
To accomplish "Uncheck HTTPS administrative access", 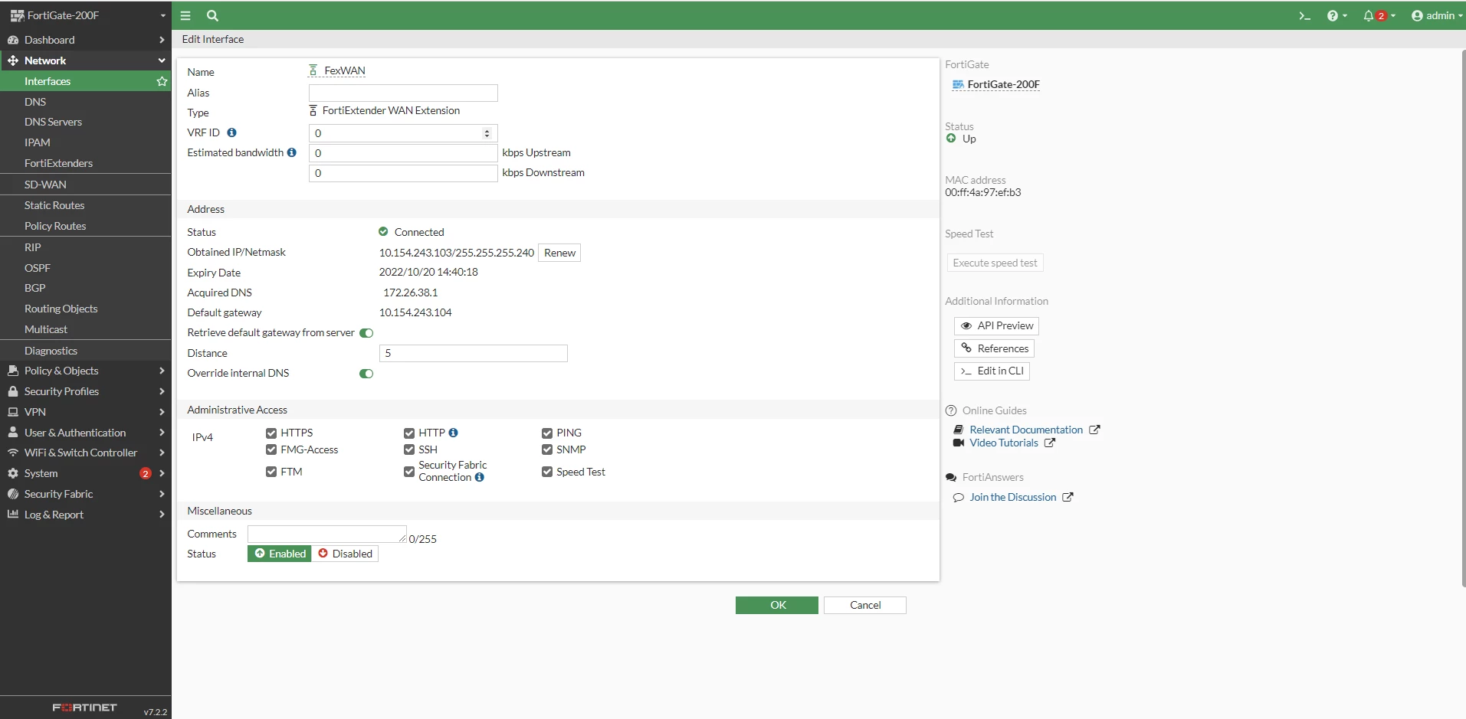I will click(x=271, y=433).
